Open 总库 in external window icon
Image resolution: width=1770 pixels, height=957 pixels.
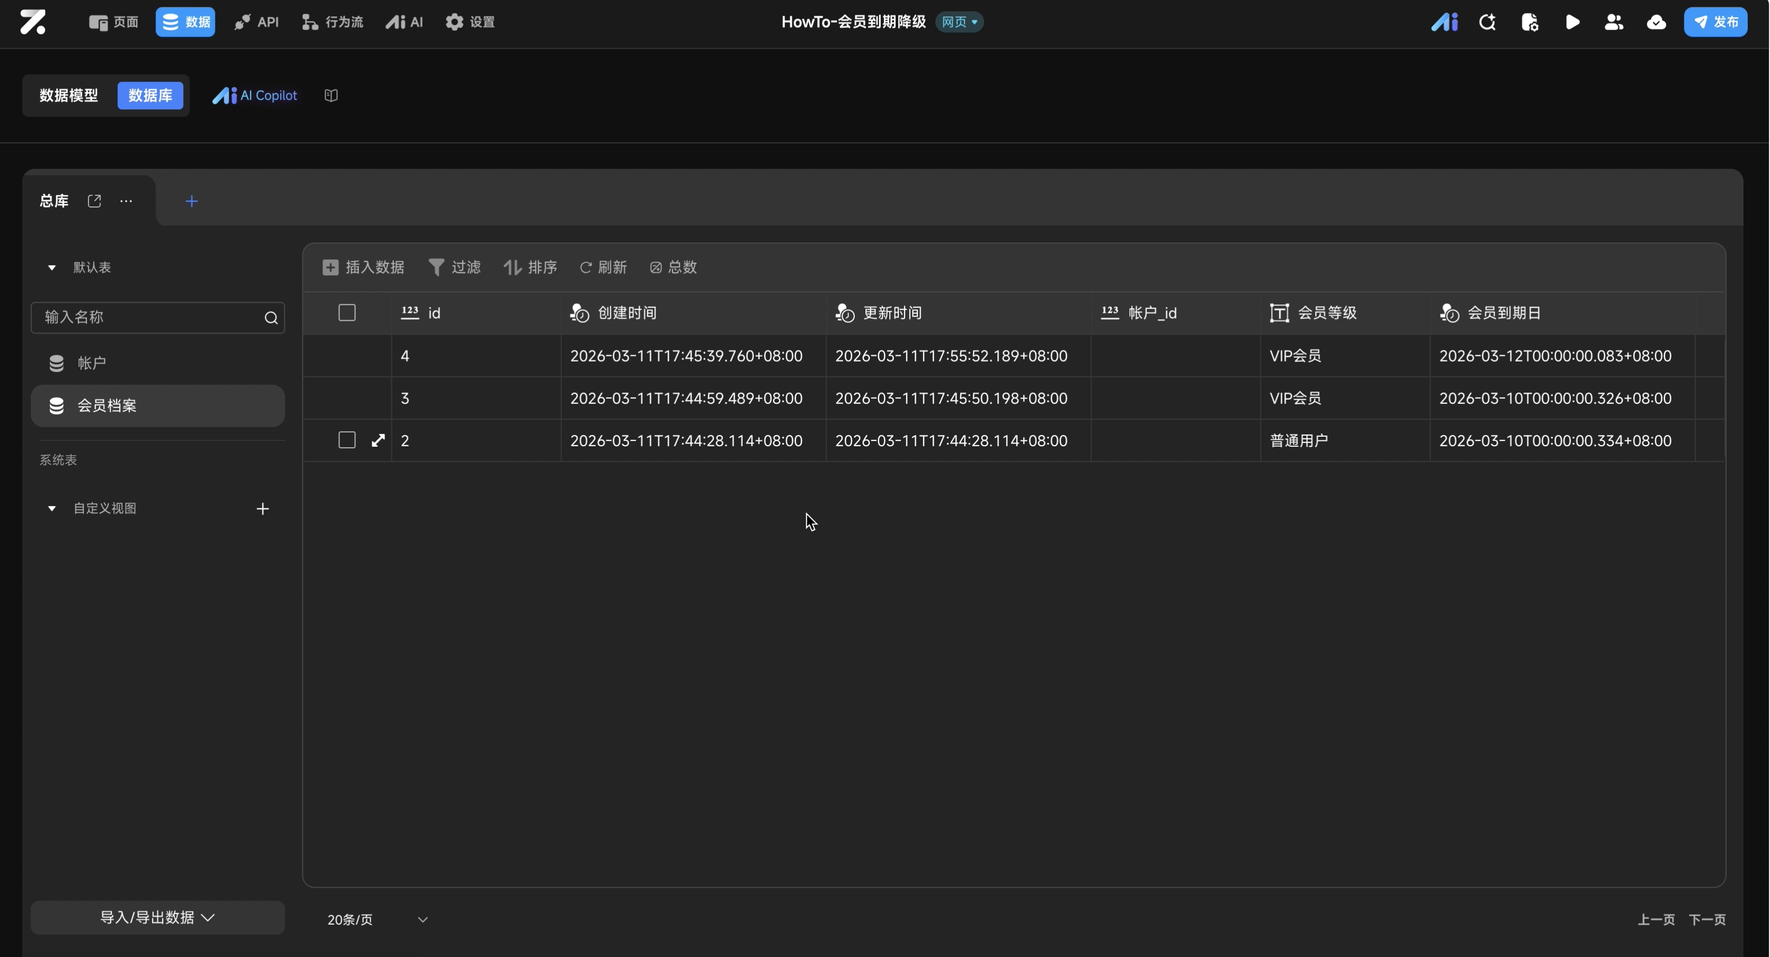tap(95, 201)
